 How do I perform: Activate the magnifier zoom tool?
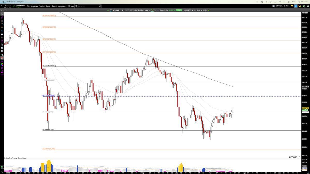pos(2,37)
